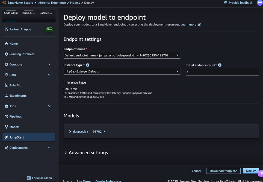This screenshot has height=182, width=263.
Task: Open the purple chat bubble widget
Action: pyautogui.click(x=261, y=174)
